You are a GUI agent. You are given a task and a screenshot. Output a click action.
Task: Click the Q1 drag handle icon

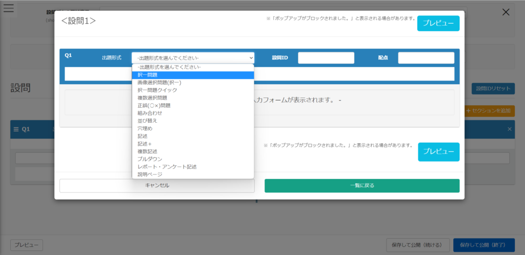click(x=16, y=130)
